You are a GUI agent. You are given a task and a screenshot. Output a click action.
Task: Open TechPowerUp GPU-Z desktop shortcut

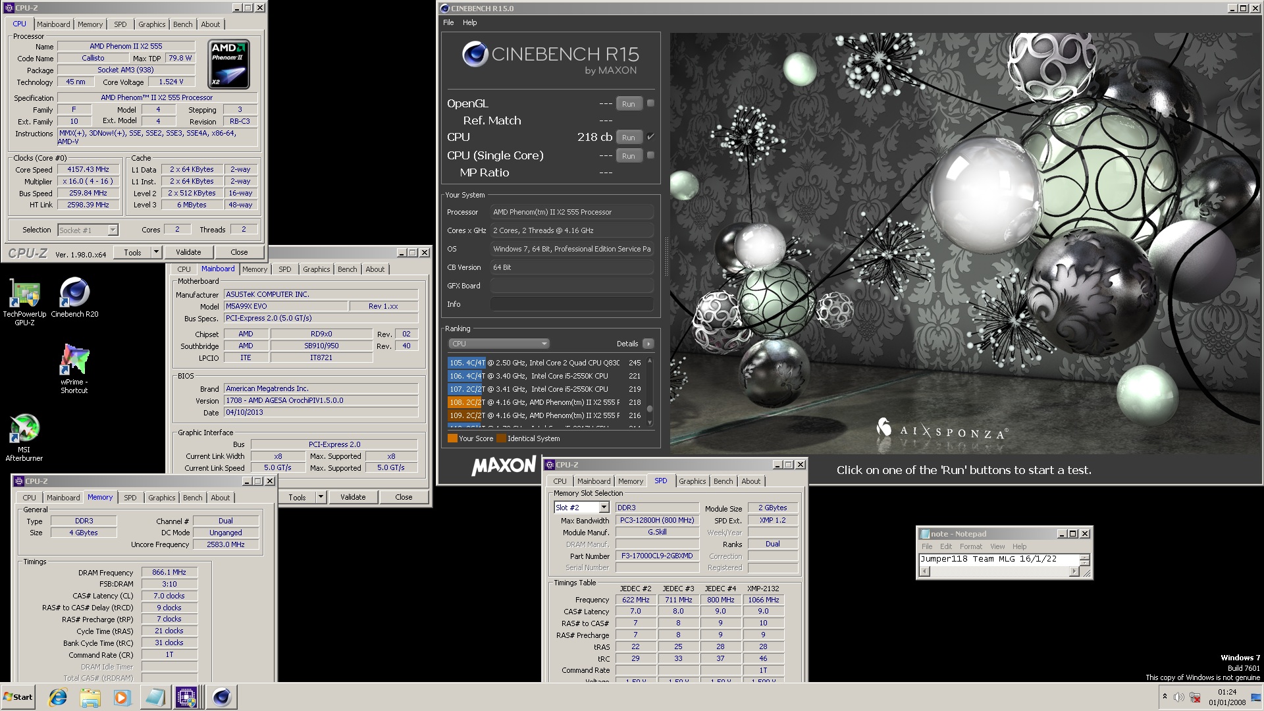[x=24, y=302]
